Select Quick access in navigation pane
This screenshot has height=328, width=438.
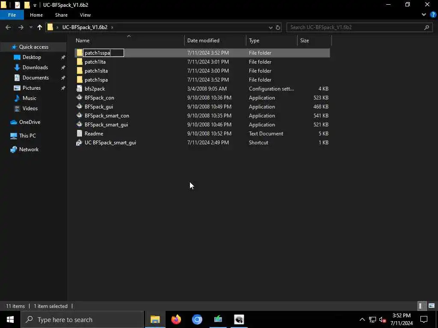33,47
